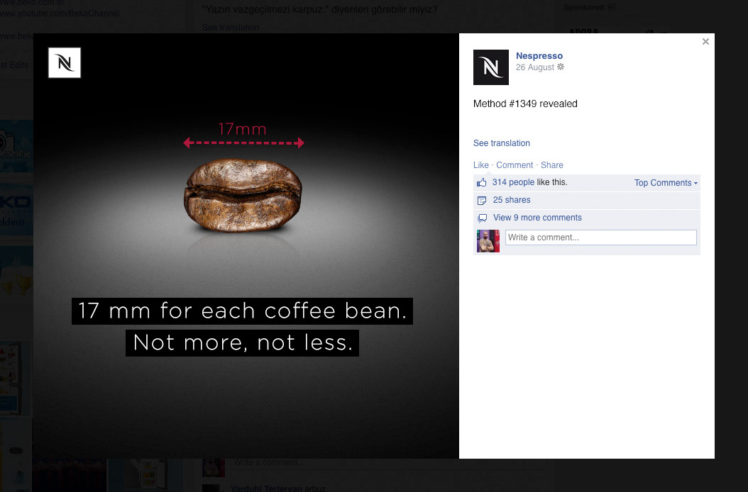Open the BekoChannel YouTube link behind
Screen dimensions: 748x492
tap(60, 13)
